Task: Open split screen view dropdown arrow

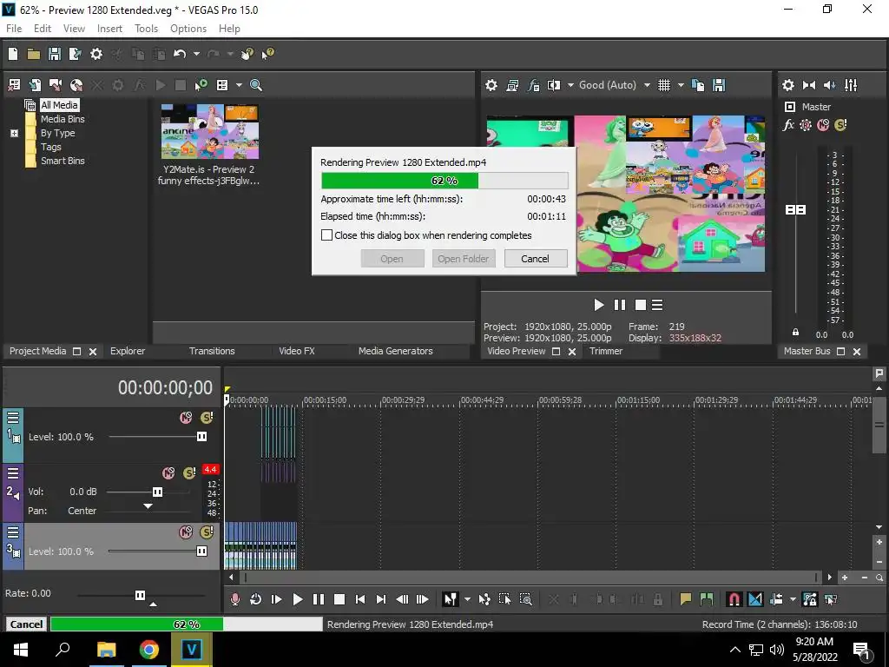Action: click(x=570, y=85)
